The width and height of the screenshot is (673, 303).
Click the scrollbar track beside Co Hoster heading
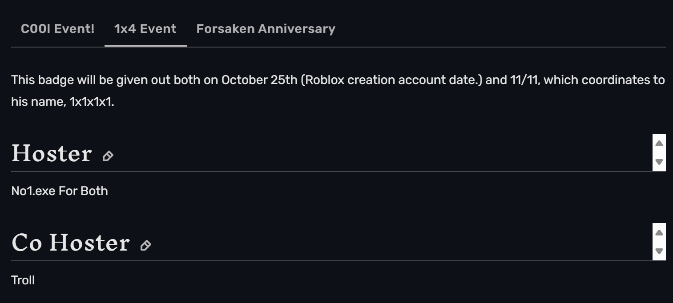pos(660,242)
